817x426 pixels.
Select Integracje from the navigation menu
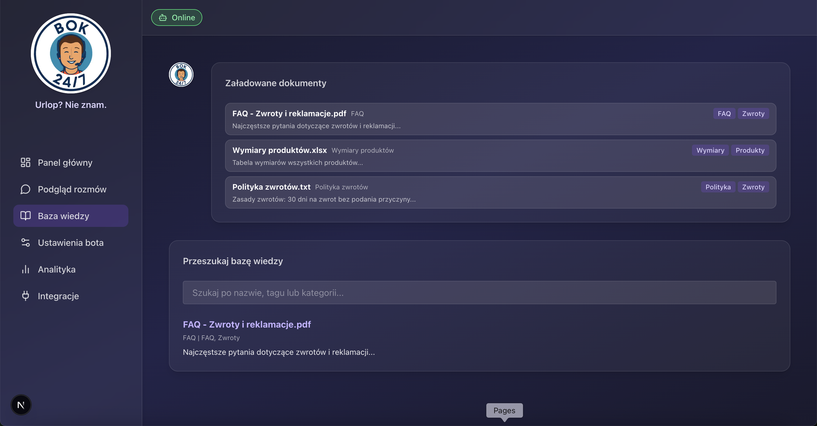click(58, 296)
